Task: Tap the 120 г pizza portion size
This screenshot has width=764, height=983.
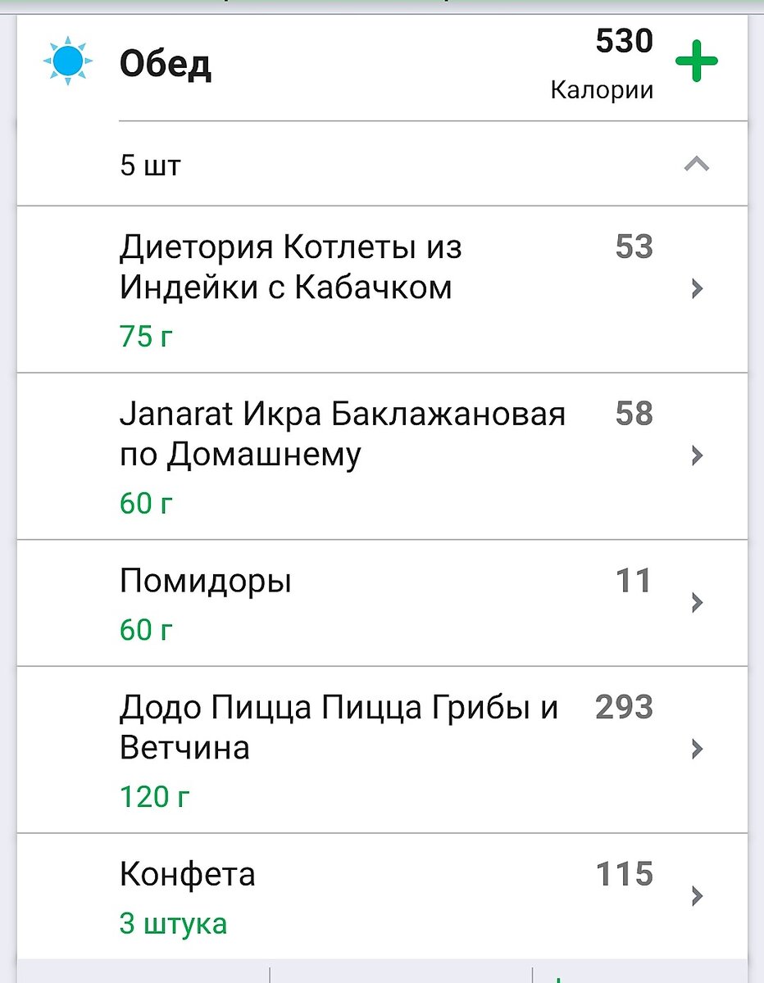Action: (155, 796)
